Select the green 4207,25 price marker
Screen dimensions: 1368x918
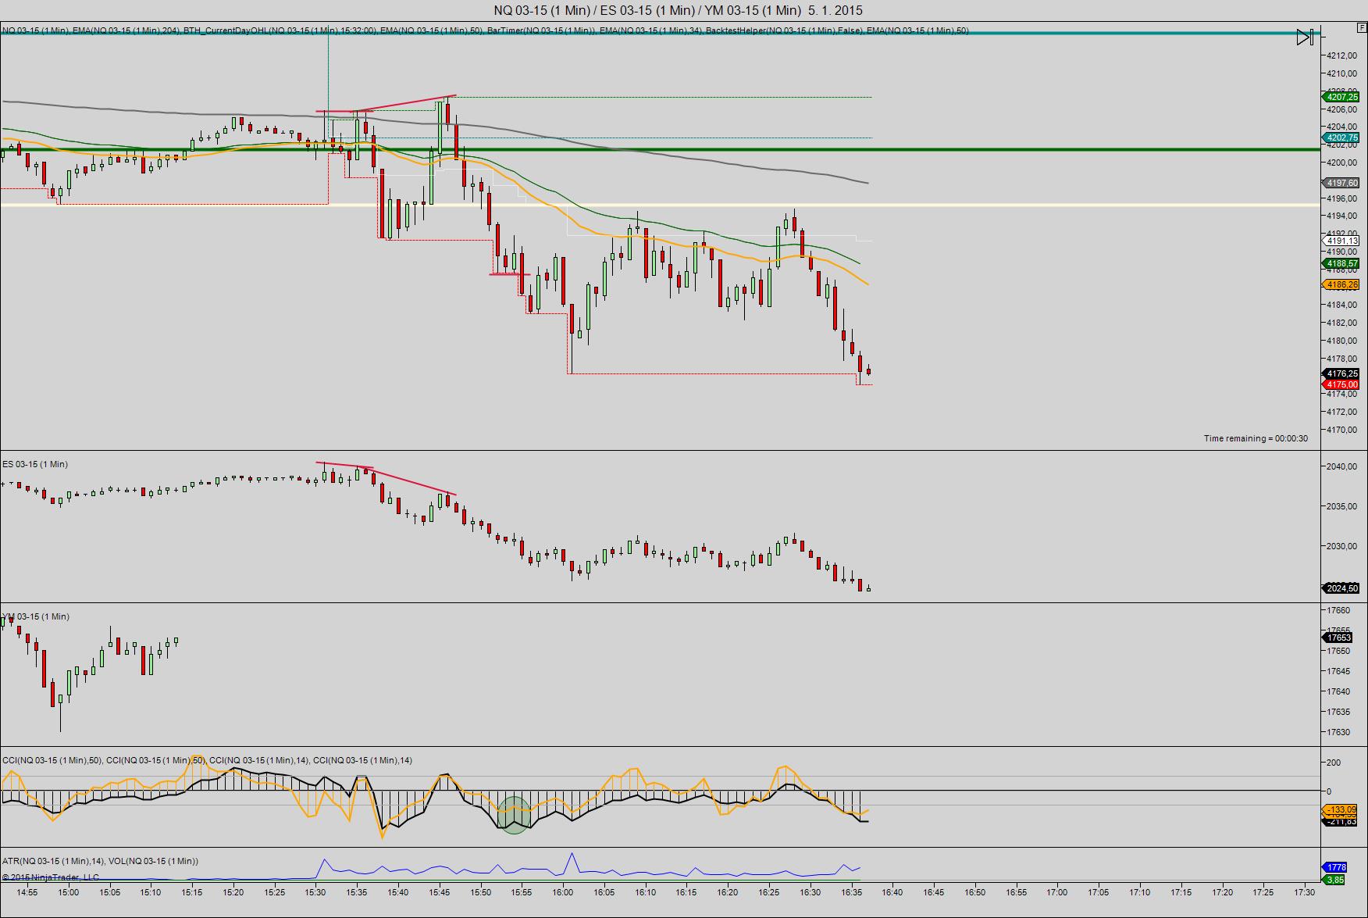[x=1341, y=97]
